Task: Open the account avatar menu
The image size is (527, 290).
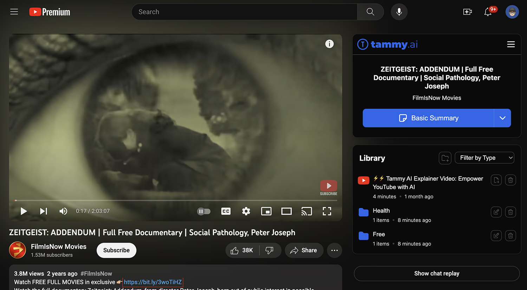Action: (512, 12)
